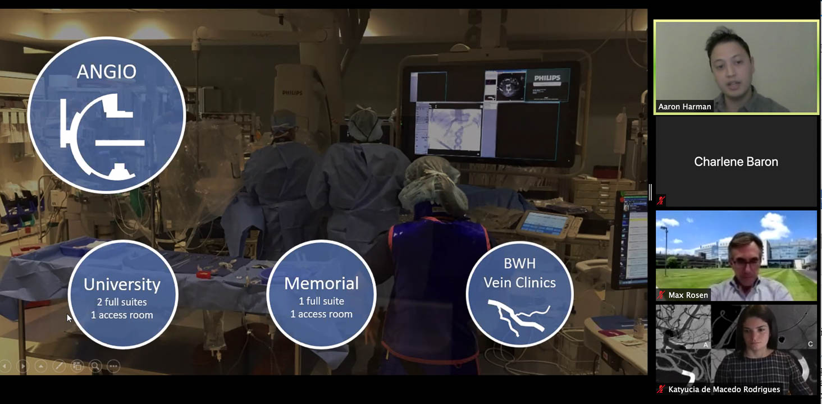Advance to the next slide arrow
The width and height of the screenshot is (822, 404).
[x=22, y=366]
